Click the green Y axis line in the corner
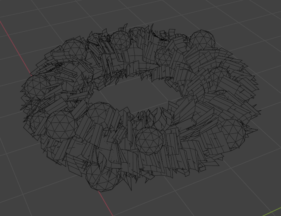Screen dimensions: 281x216 273,212
